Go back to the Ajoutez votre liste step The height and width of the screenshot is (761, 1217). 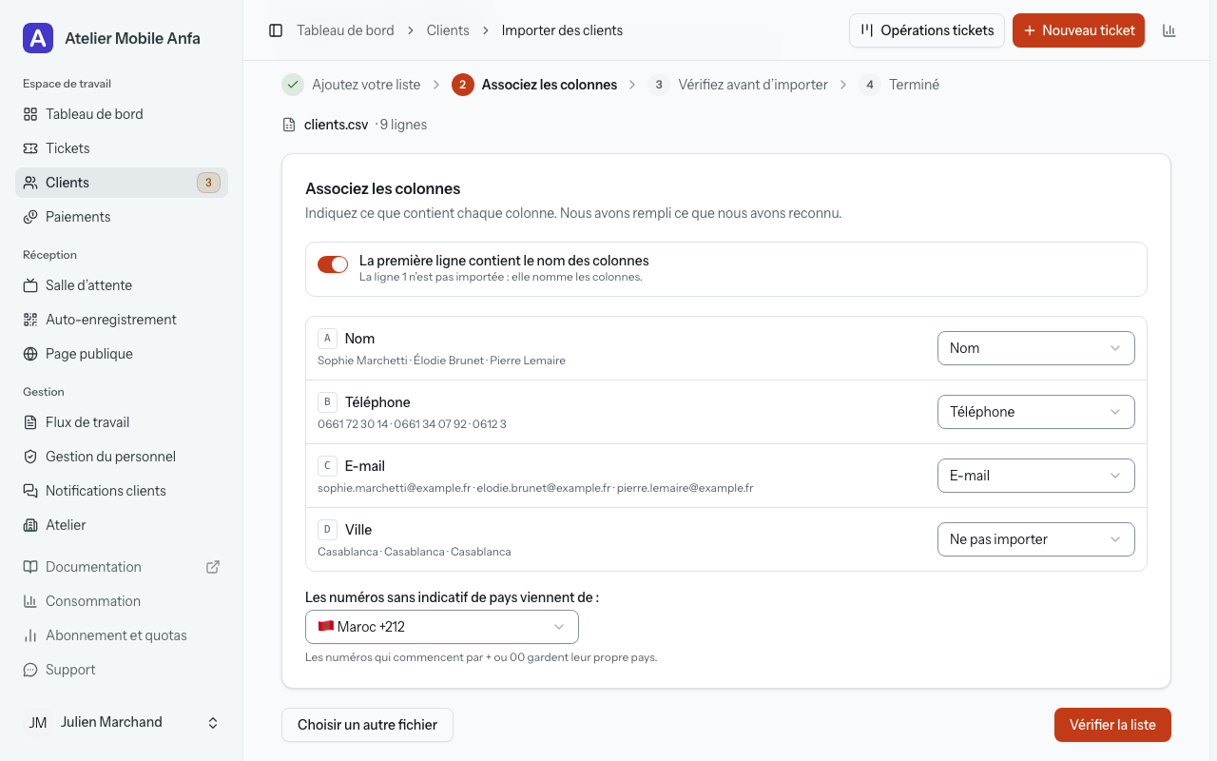coord(351,85)
